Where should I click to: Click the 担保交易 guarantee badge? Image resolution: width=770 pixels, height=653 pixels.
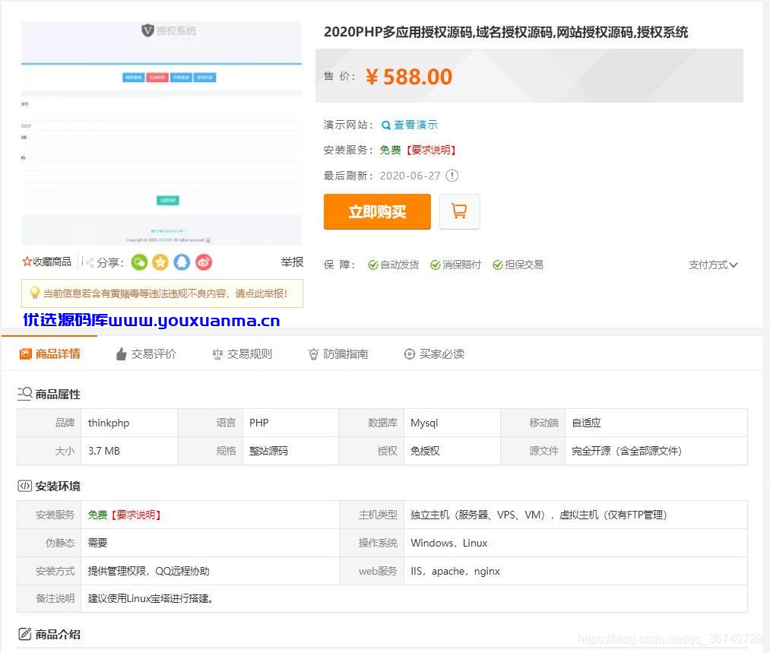tap(518, 265)
